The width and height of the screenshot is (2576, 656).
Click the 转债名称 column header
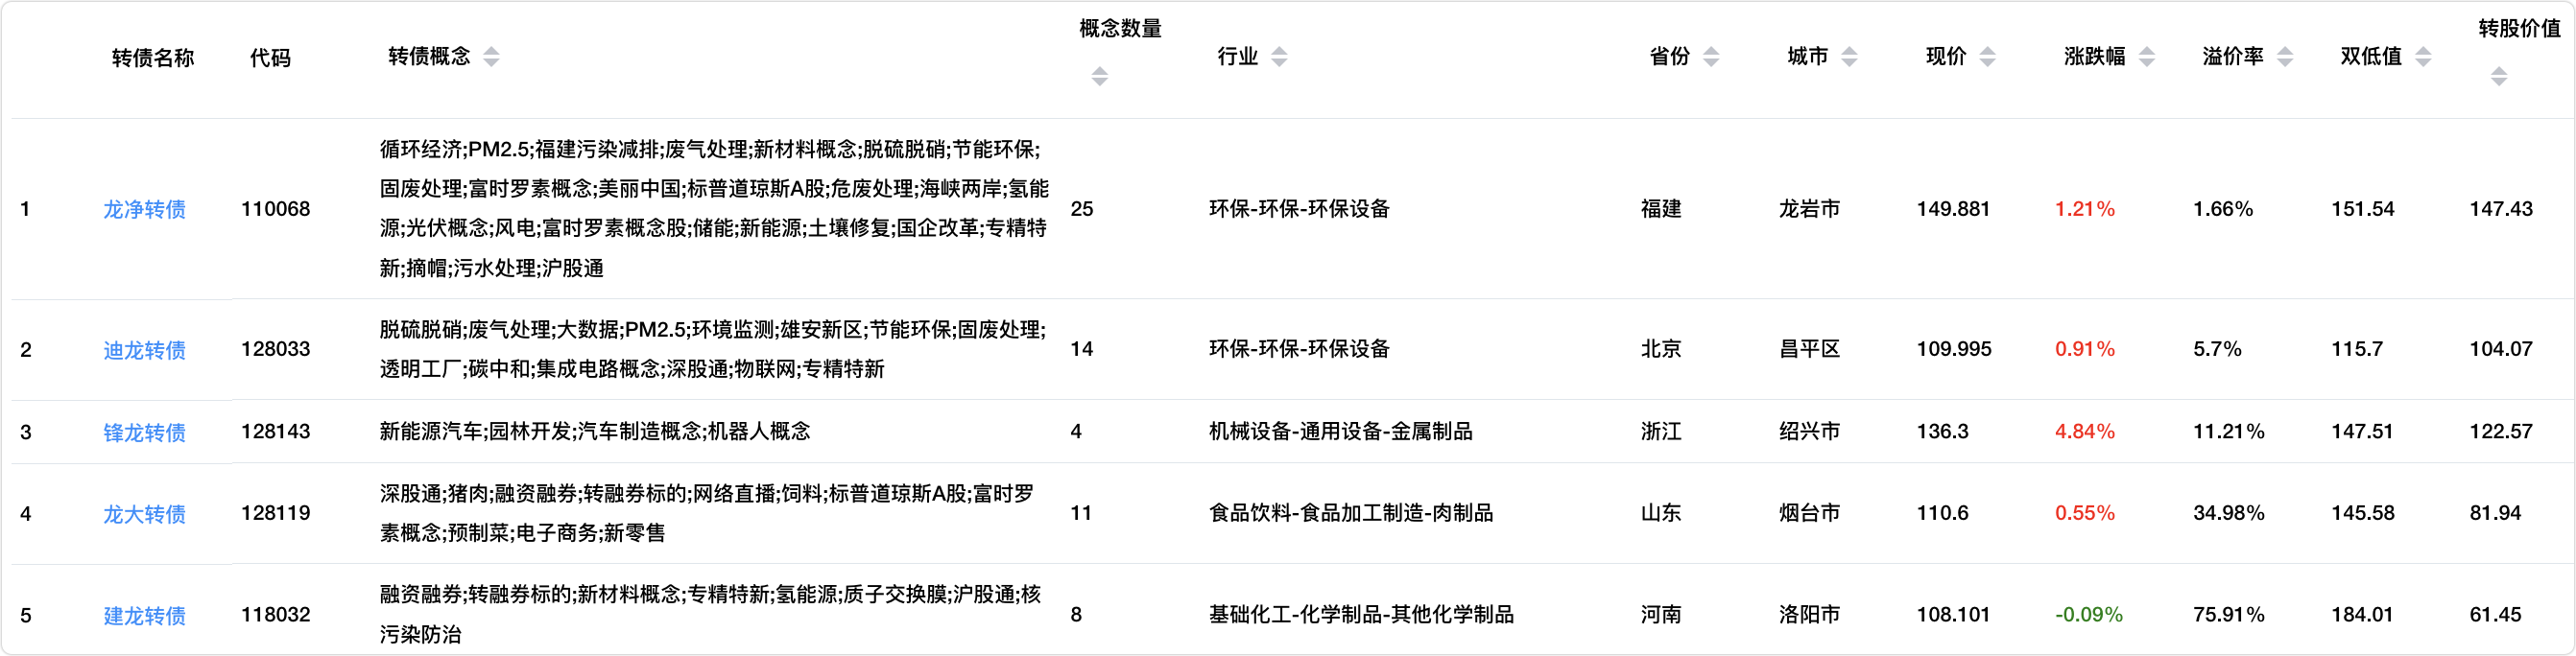pyautogui.click(x=152, y=58)
